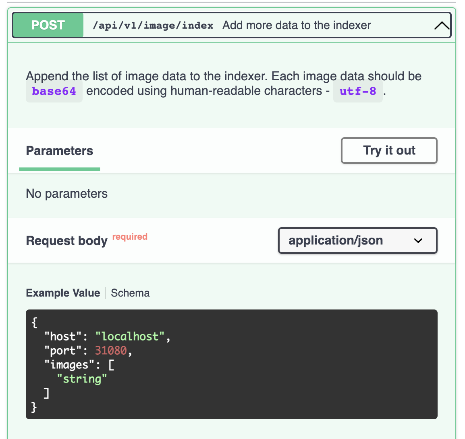465x439 pixels.
Task: Switch to the Schema tab
Action: 130,293
